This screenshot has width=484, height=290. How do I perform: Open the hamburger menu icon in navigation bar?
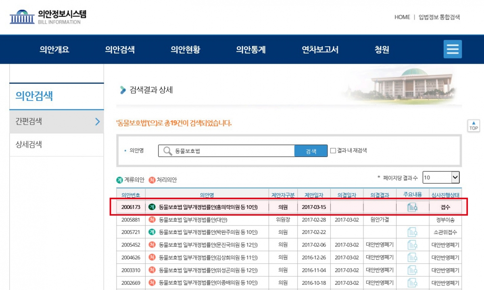453,49
